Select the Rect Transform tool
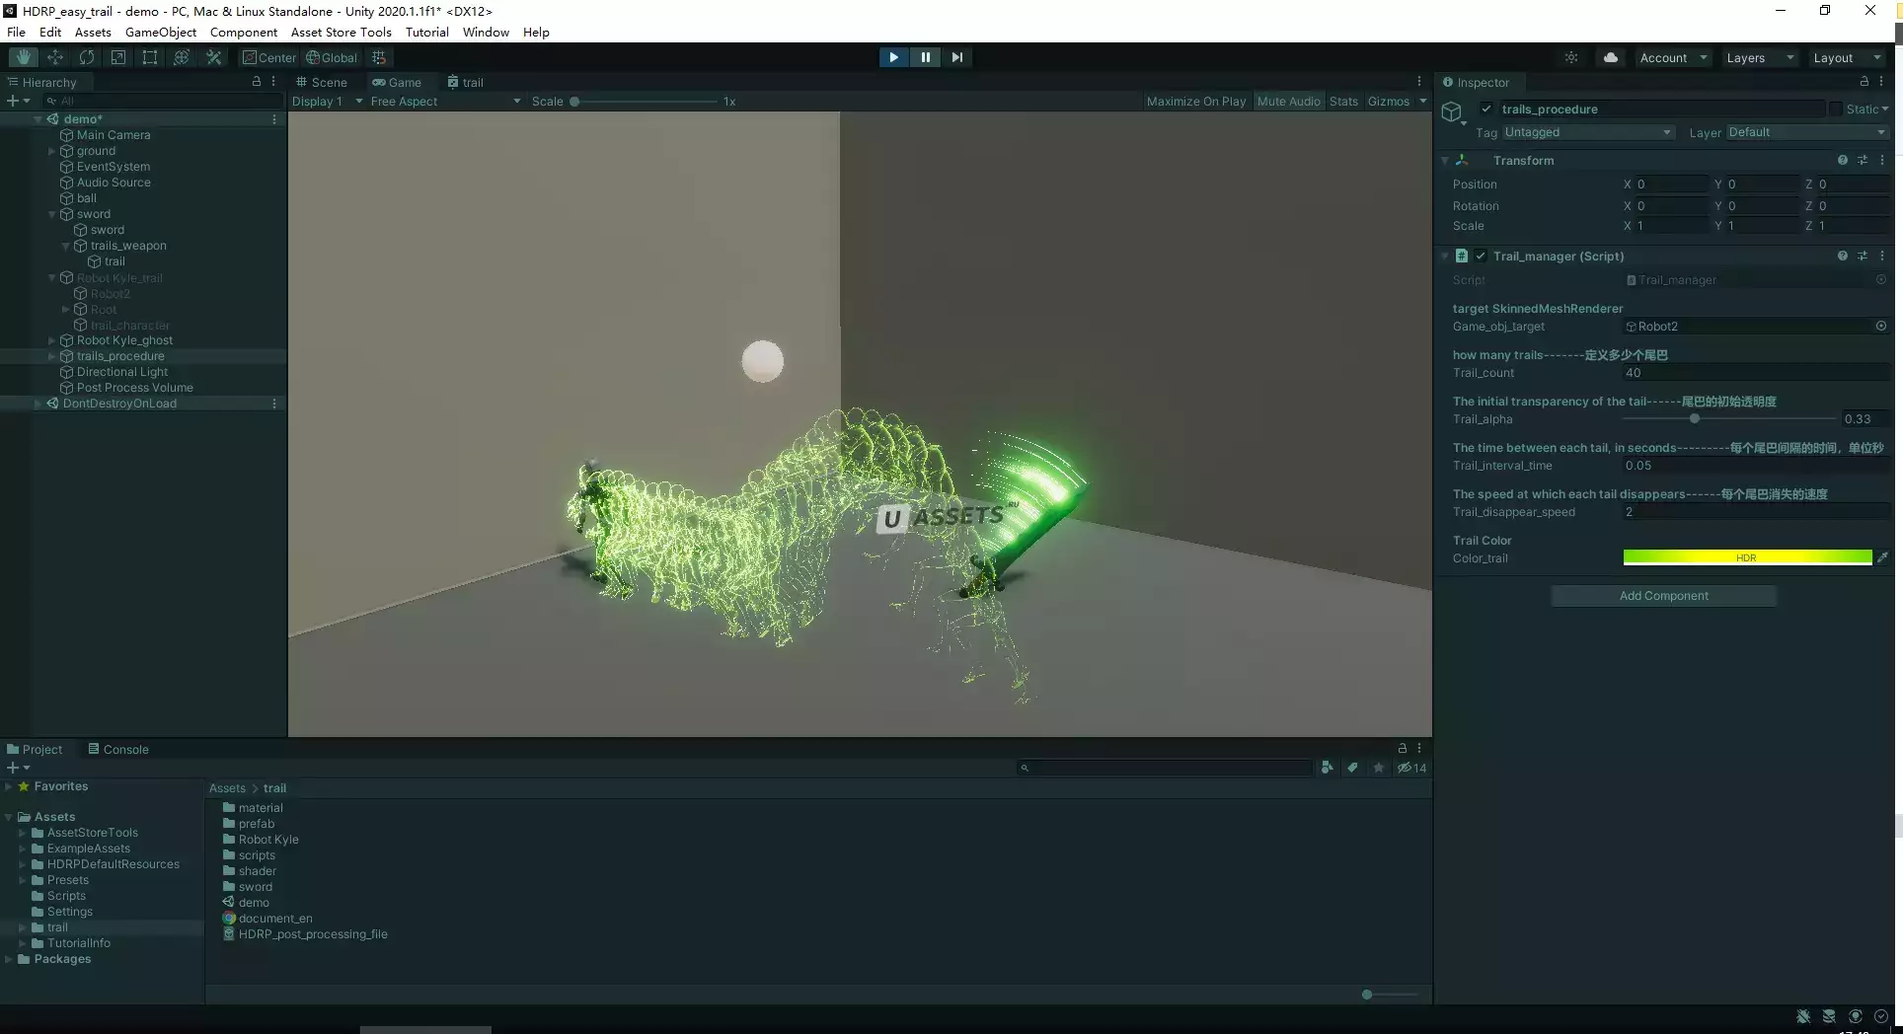Screen dimensions: 1903x1034 click(x=150, y=57)
